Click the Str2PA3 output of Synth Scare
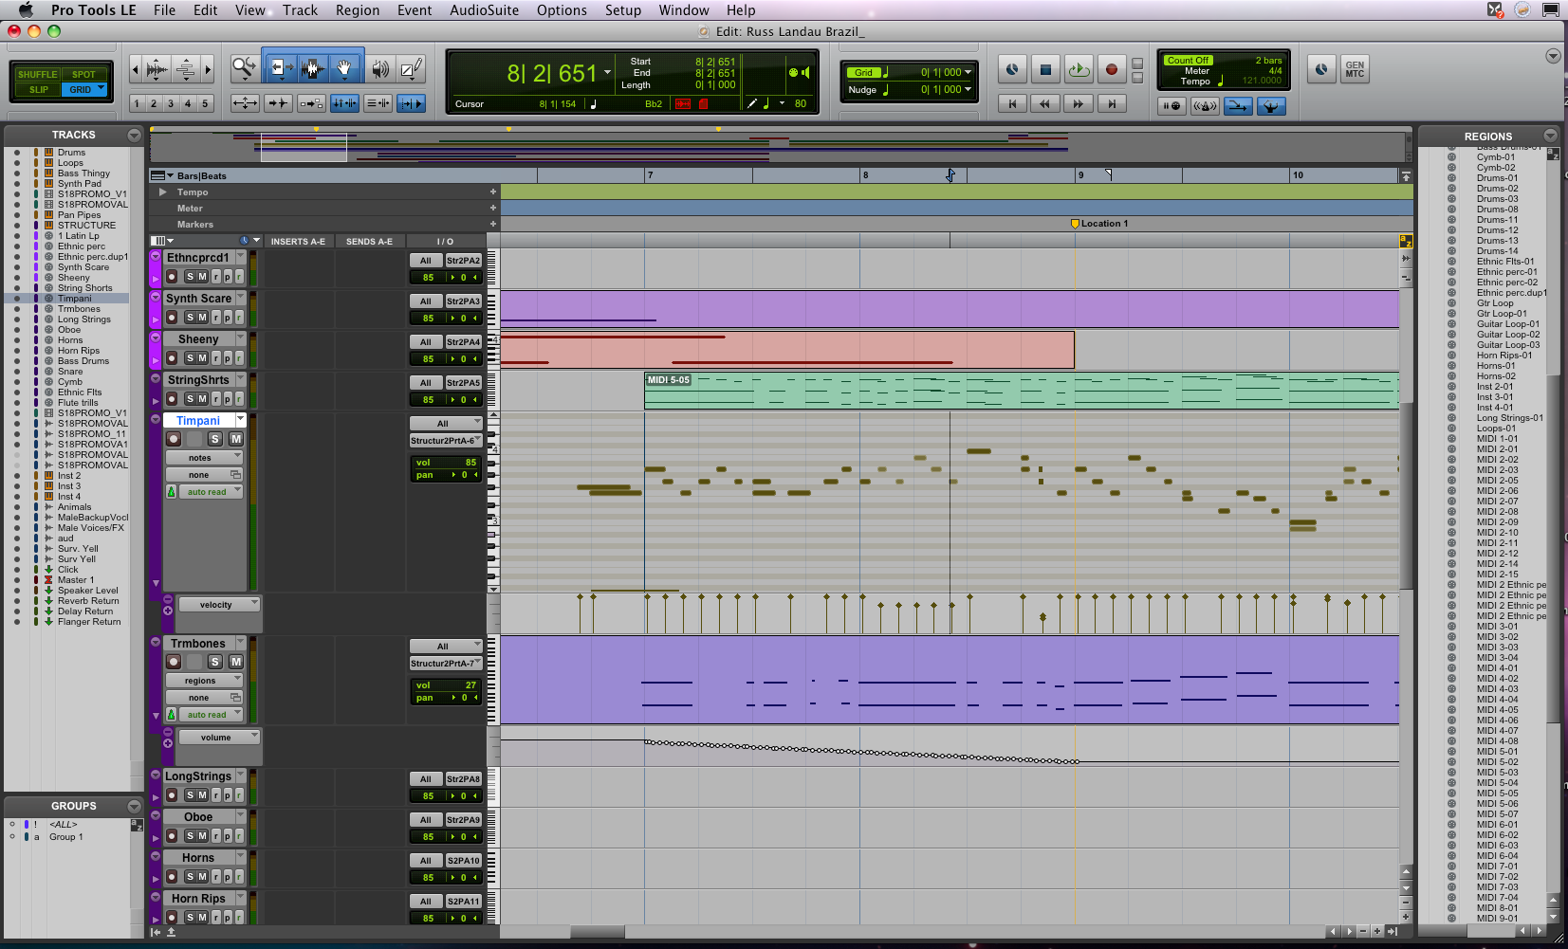 pyautogui.click(x=464, y=301)
